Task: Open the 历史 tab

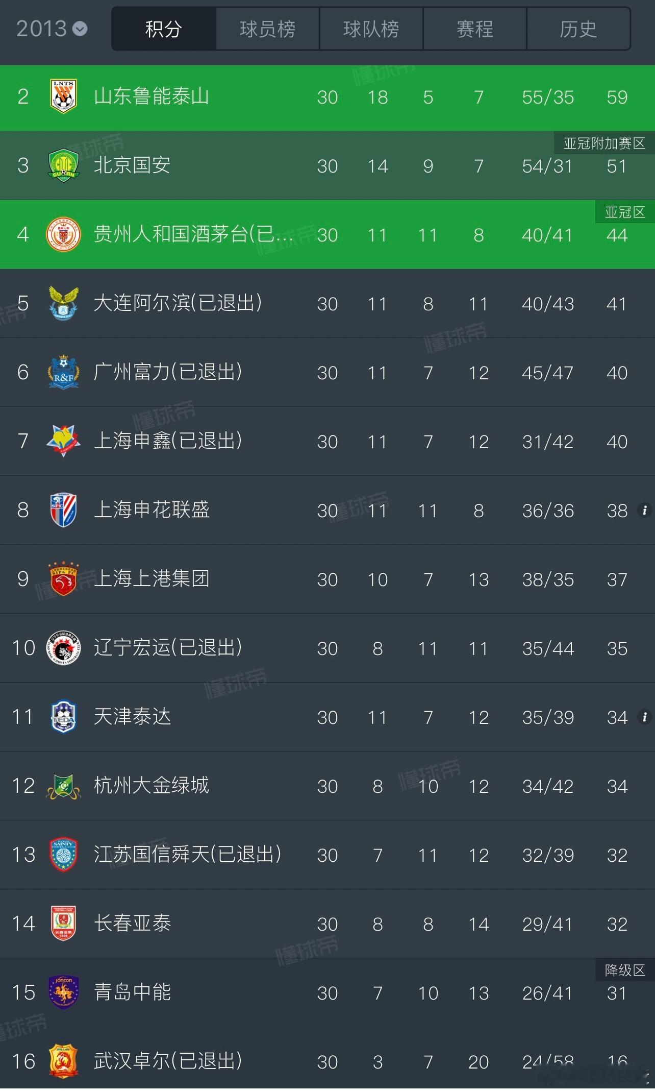Action: tap(578, 29)
